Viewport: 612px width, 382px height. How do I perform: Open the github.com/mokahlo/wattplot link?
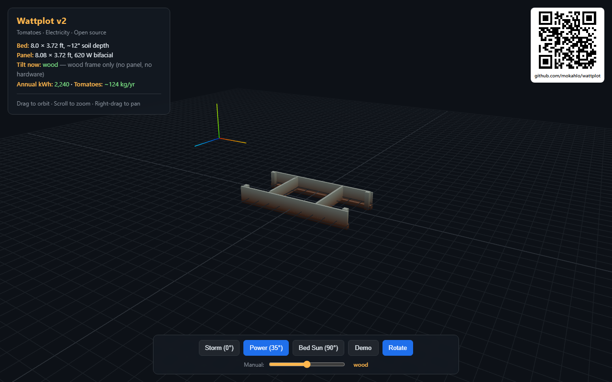567,76
